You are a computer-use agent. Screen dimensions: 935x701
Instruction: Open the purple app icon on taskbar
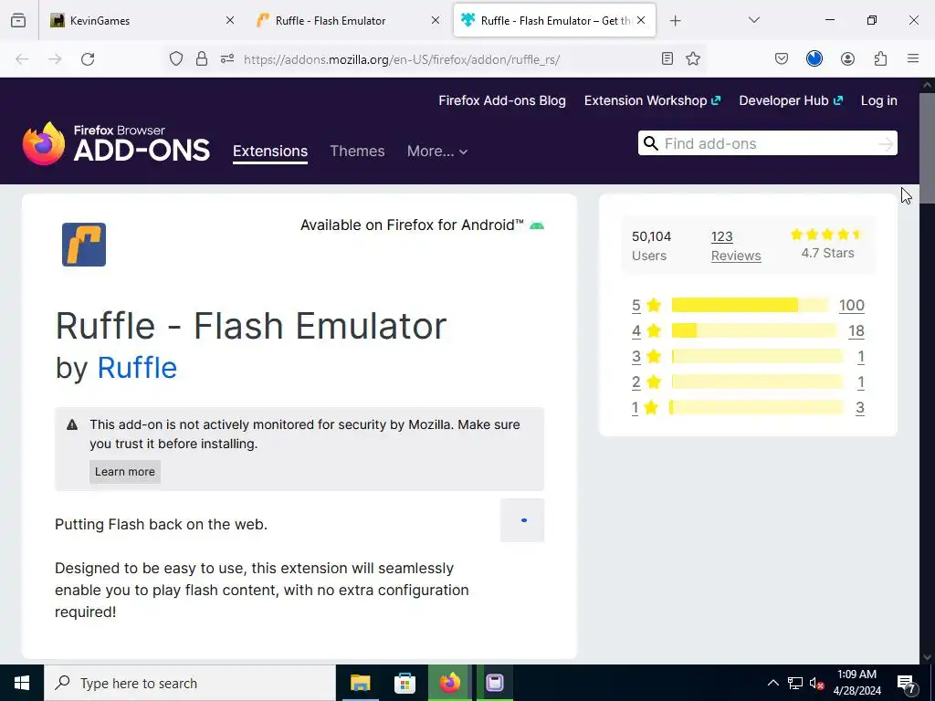point(494,683)
